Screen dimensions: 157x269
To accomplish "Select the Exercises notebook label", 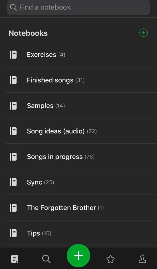I will tap(41, 55).
